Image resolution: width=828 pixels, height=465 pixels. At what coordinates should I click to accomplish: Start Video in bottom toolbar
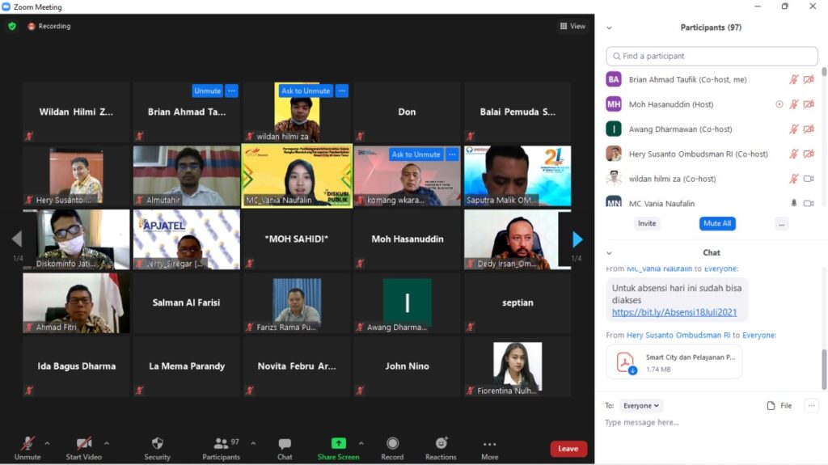coord(83,449)
